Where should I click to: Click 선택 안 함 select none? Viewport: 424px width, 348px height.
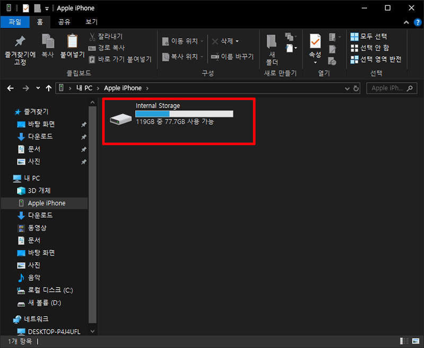click(x=370, y=48)
